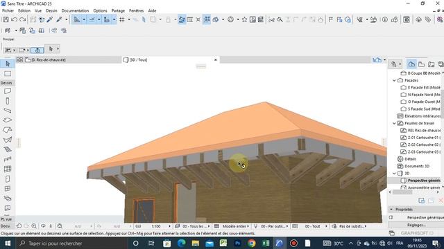Pick up parameters with the eyedropper icon

[50, 19]
